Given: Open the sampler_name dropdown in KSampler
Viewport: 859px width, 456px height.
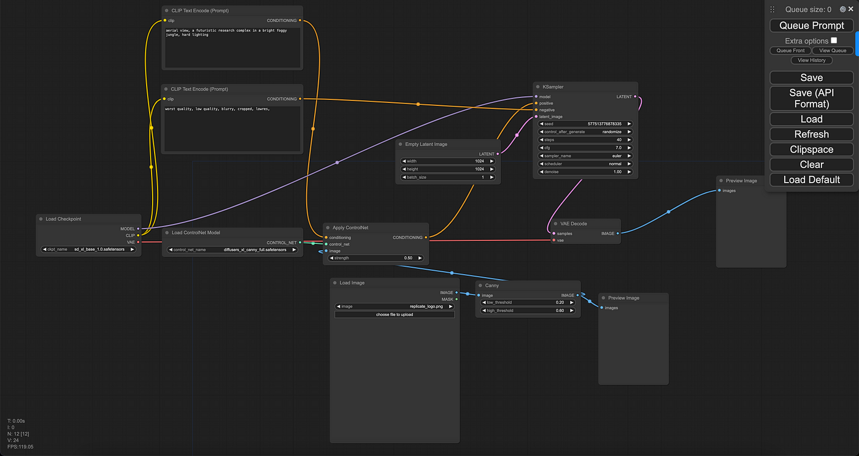Looking at the screenshot, I should [585, 156].
